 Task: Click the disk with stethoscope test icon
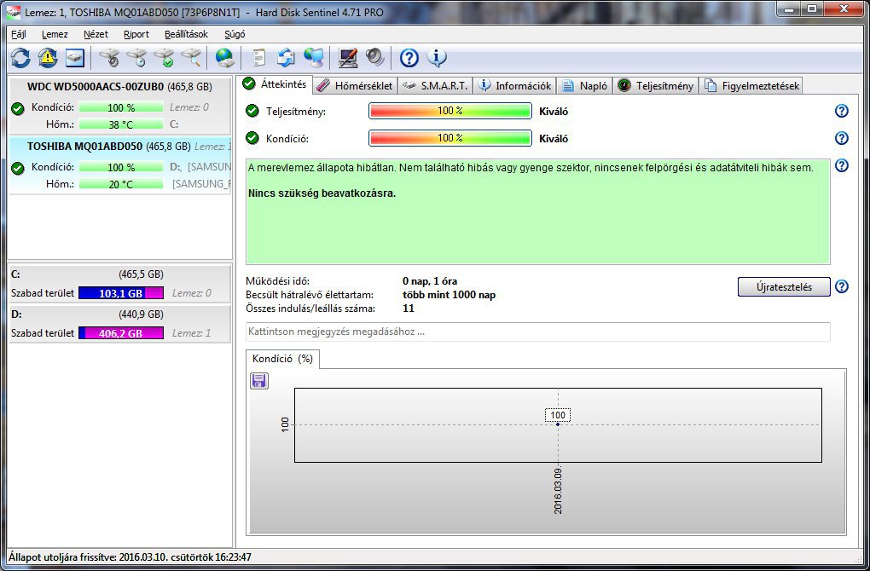click(109, 58)
